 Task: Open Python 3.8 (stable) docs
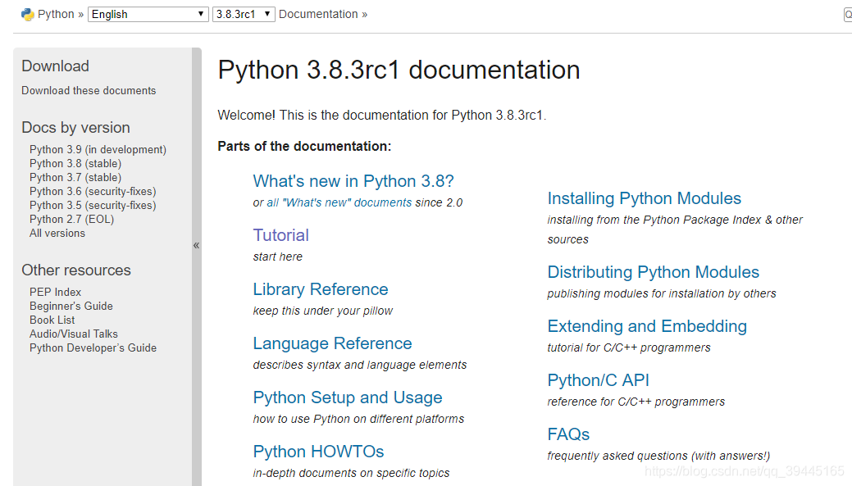click(x=75, y=163)
